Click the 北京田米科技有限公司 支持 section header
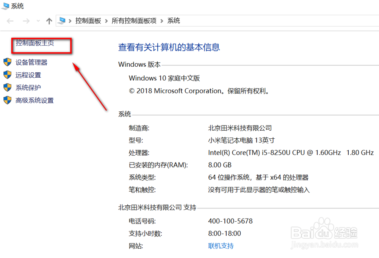 pos(157,208)
